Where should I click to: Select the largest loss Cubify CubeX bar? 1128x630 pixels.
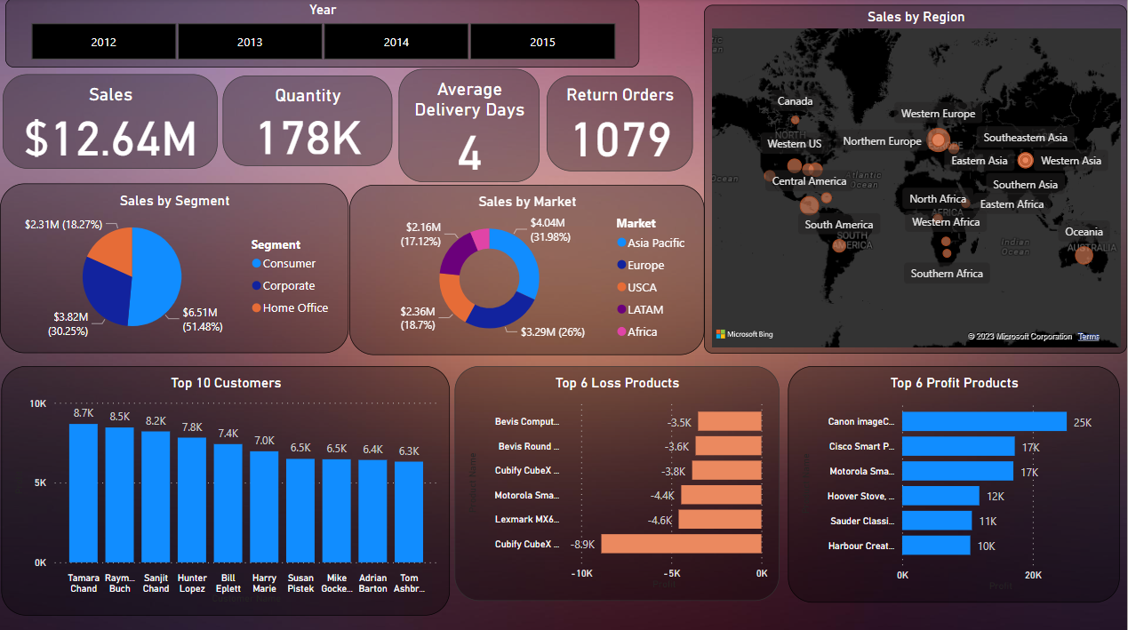click(681, 544)
